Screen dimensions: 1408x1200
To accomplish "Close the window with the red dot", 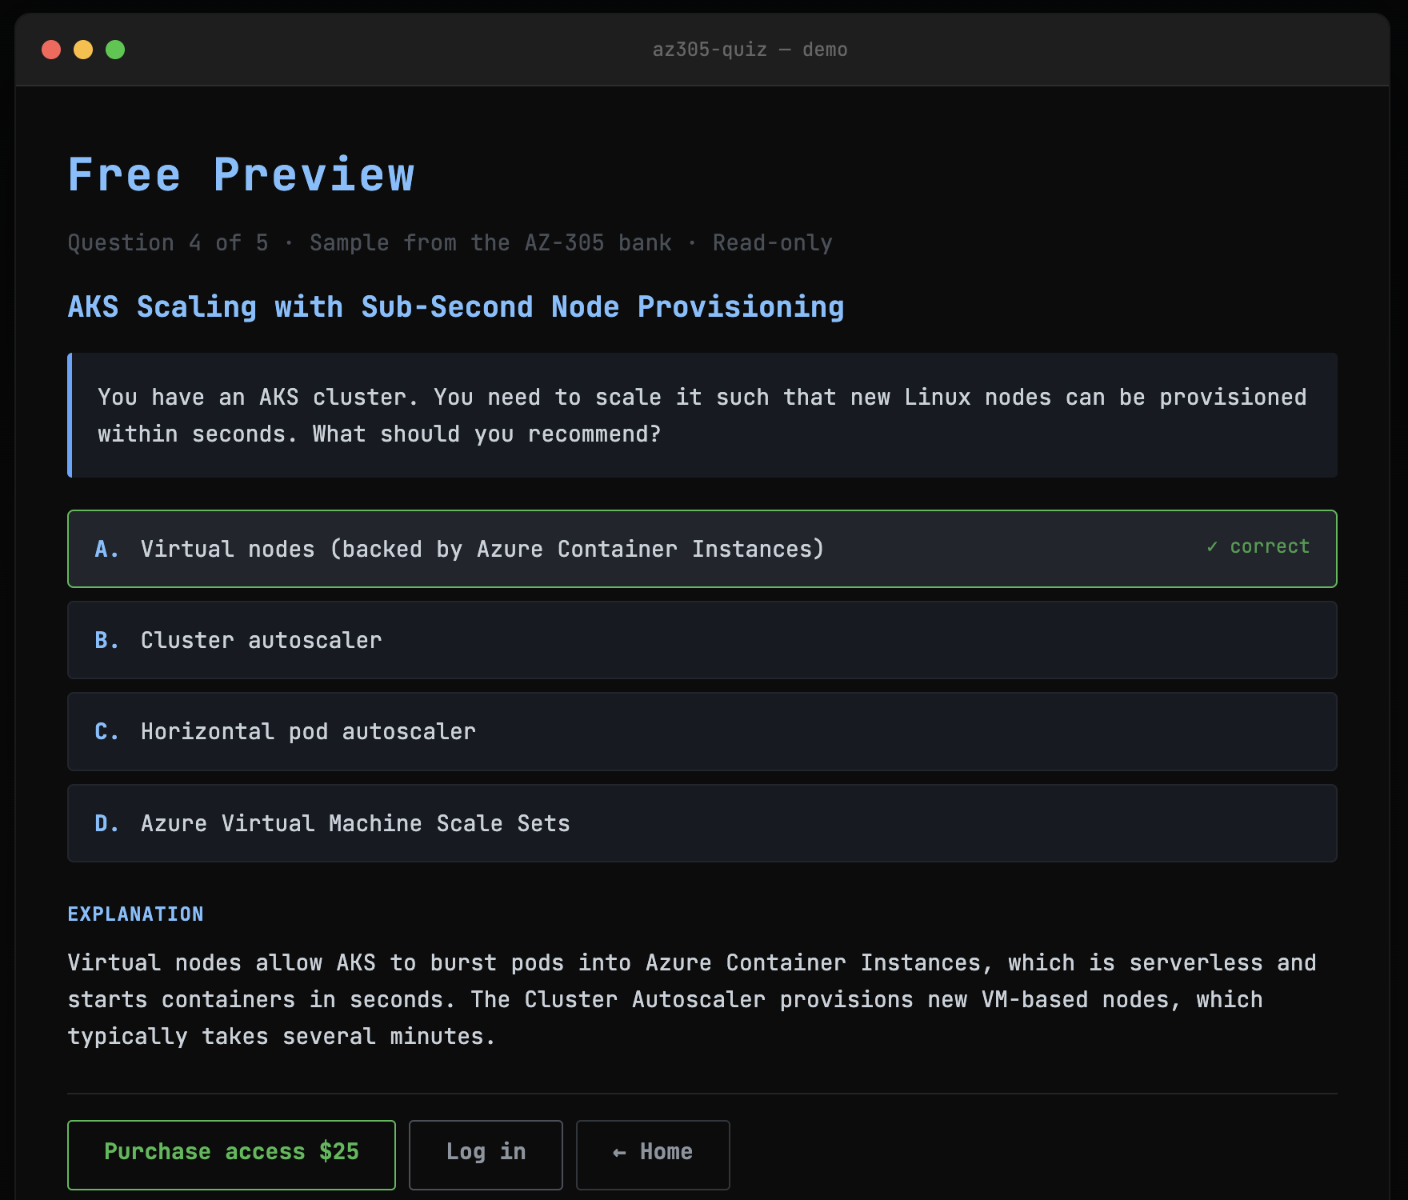I will 51,50.
